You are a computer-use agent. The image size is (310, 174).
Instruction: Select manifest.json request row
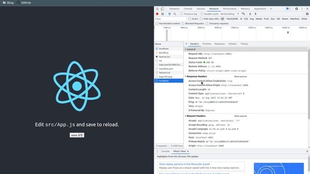tap(169, 69)
